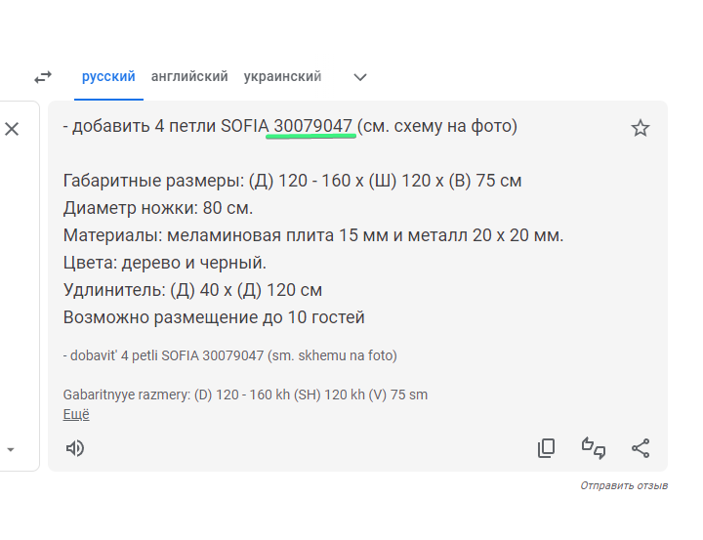Click the Gabaritnyye razmery transliteration line
The height and width of the screenshot is (540, 703).
(x=245, y=395)
